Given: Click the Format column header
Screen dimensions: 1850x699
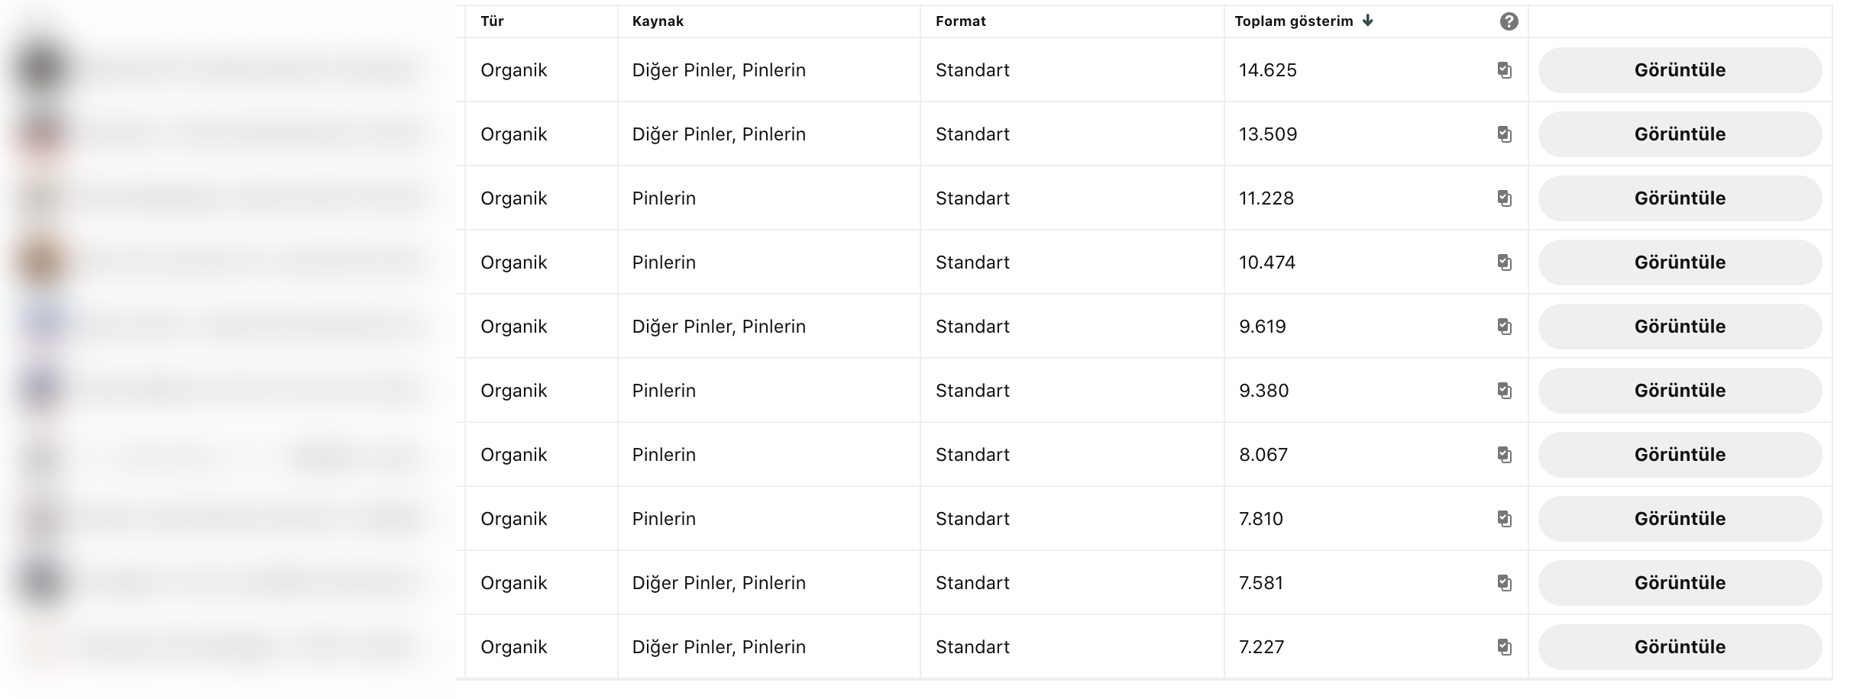Looking at the screenshot, I should 960,21.
